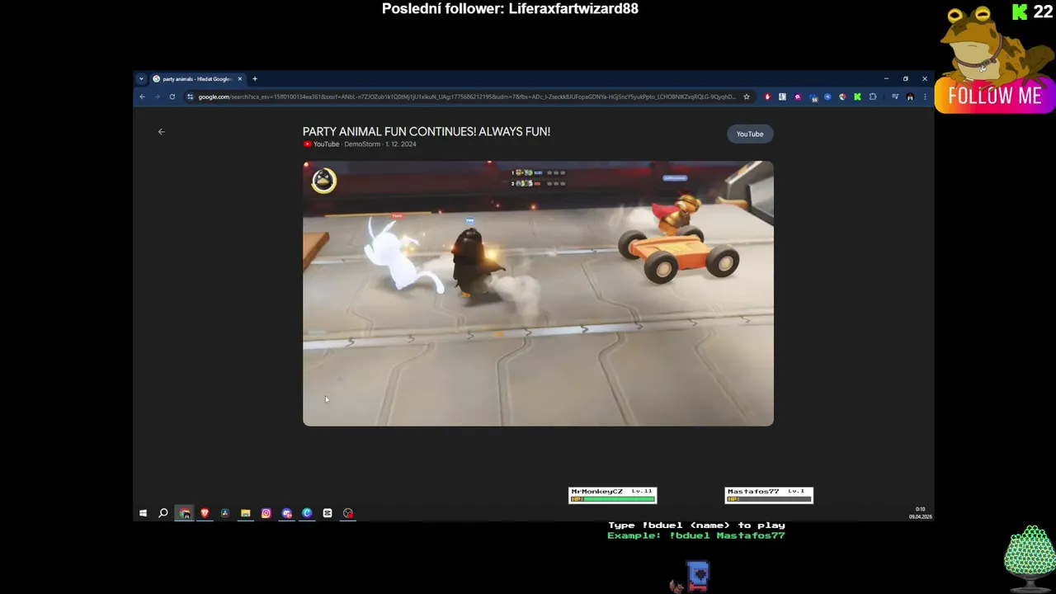Open DaVinci Resolve from the taskbar
This screenshot has height=594, width=1056.
pos(225,513)
